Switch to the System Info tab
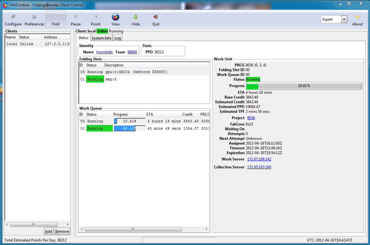Screen dimensions: 370x245 point(101,38)
